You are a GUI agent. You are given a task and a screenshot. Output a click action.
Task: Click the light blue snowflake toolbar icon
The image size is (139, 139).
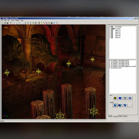click(54, 23)
